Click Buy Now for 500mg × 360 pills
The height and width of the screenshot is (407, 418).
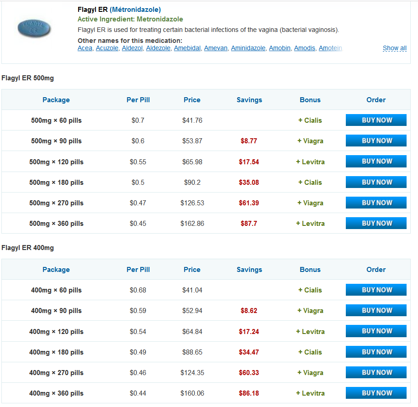(376, 224)
